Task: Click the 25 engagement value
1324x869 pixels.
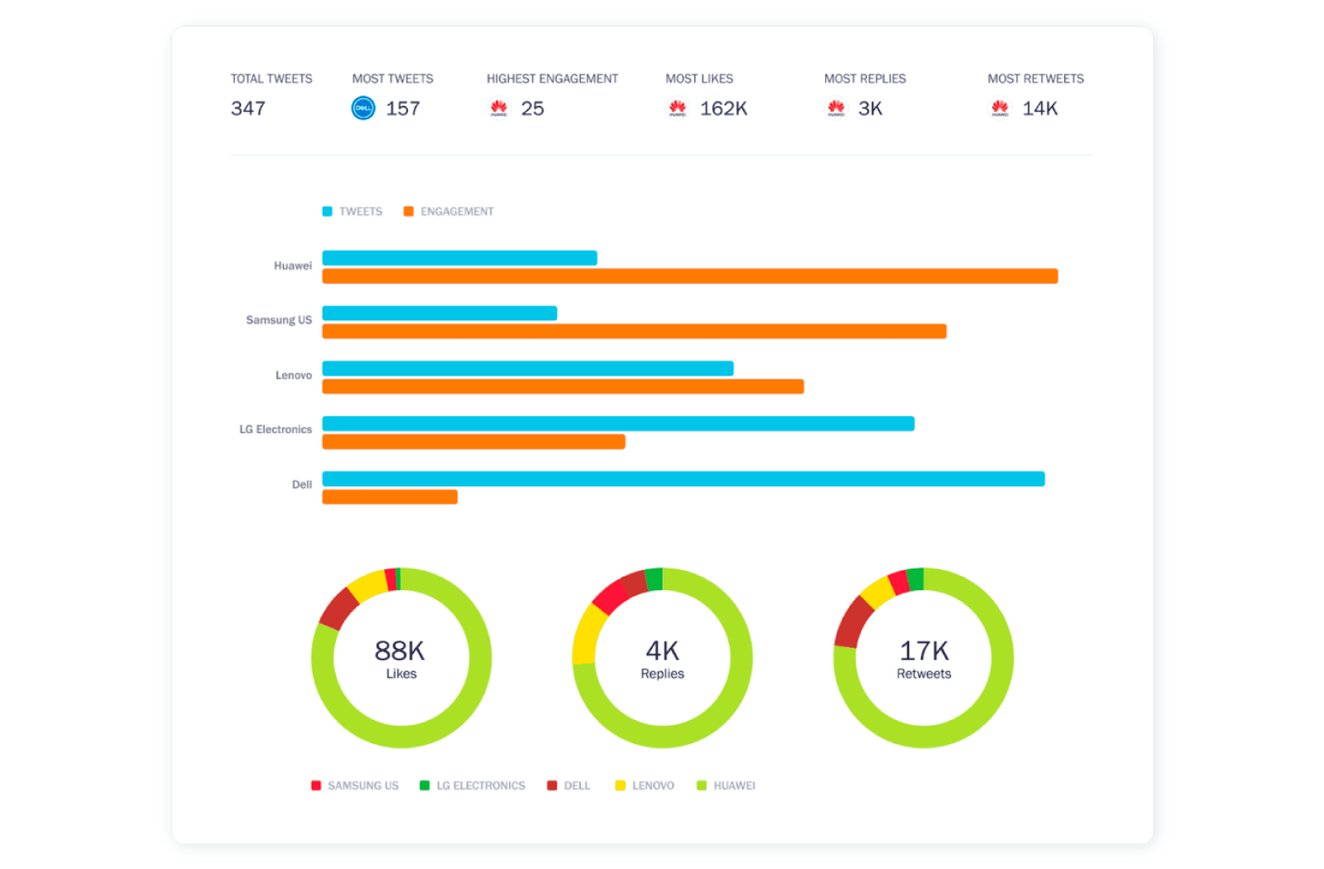Action: [x=532, y=108]
